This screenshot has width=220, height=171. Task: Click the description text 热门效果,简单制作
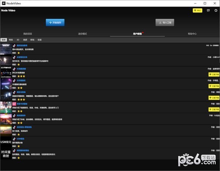coord(20,131)
